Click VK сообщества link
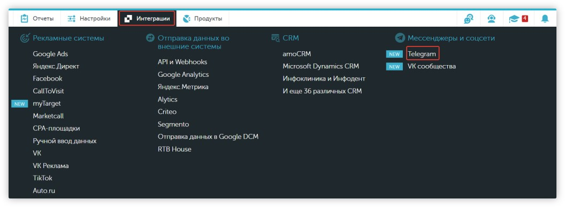 [x=432, y=67]
